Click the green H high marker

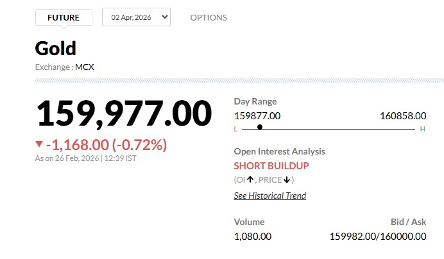pos(422,129)
